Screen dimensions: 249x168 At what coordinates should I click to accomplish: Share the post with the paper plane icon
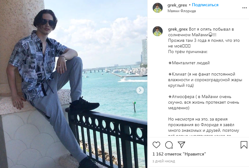pyautogui.click(x=181, y=145)
